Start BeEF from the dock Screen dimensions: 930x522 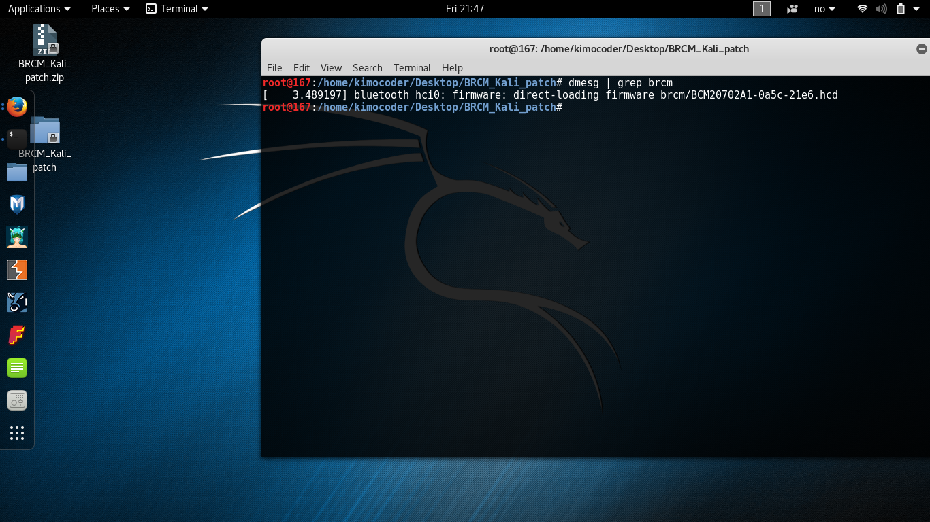(17, 302)
